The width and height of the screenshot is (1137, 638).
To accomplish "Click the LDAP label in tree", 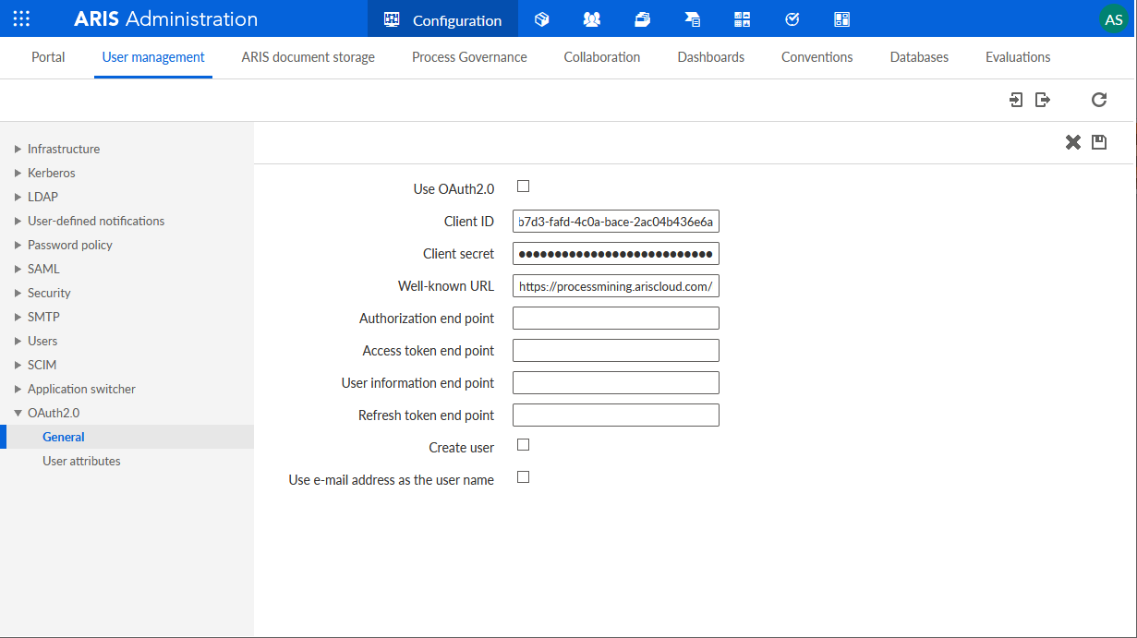I will coord(42,197).
